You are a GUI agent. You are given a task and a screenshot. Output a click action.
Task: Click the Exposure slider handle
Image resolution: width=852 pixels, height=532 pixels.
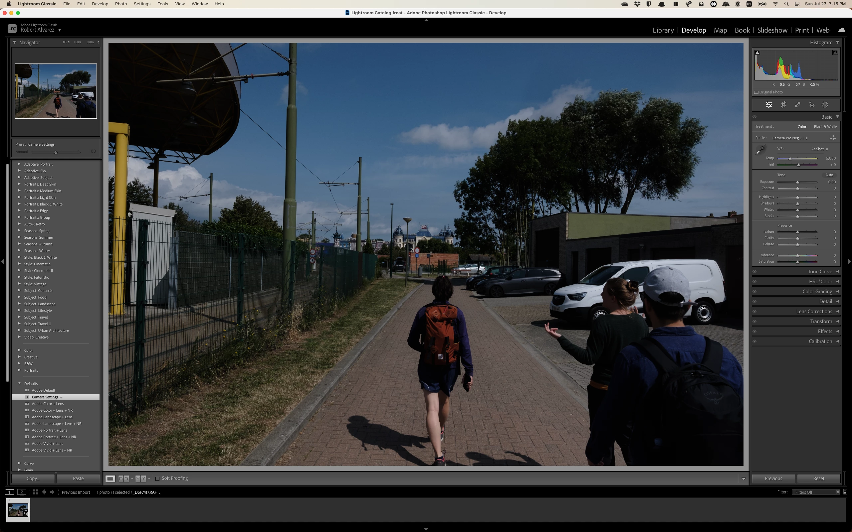click(x=797, y=182)
